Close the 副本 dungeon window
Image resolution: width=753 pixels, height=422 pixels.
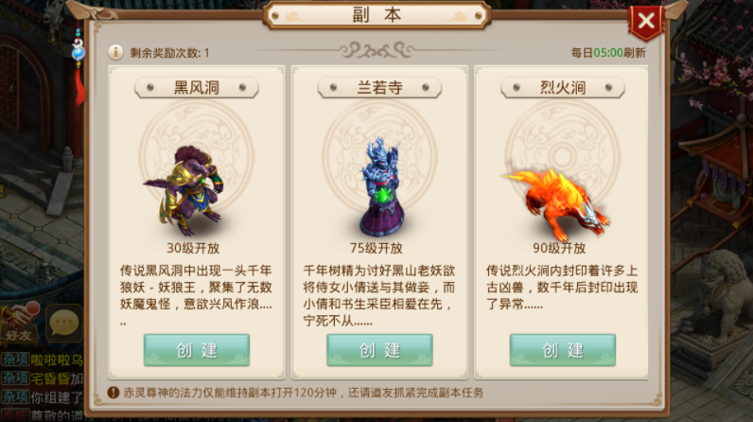click(646, 21)
